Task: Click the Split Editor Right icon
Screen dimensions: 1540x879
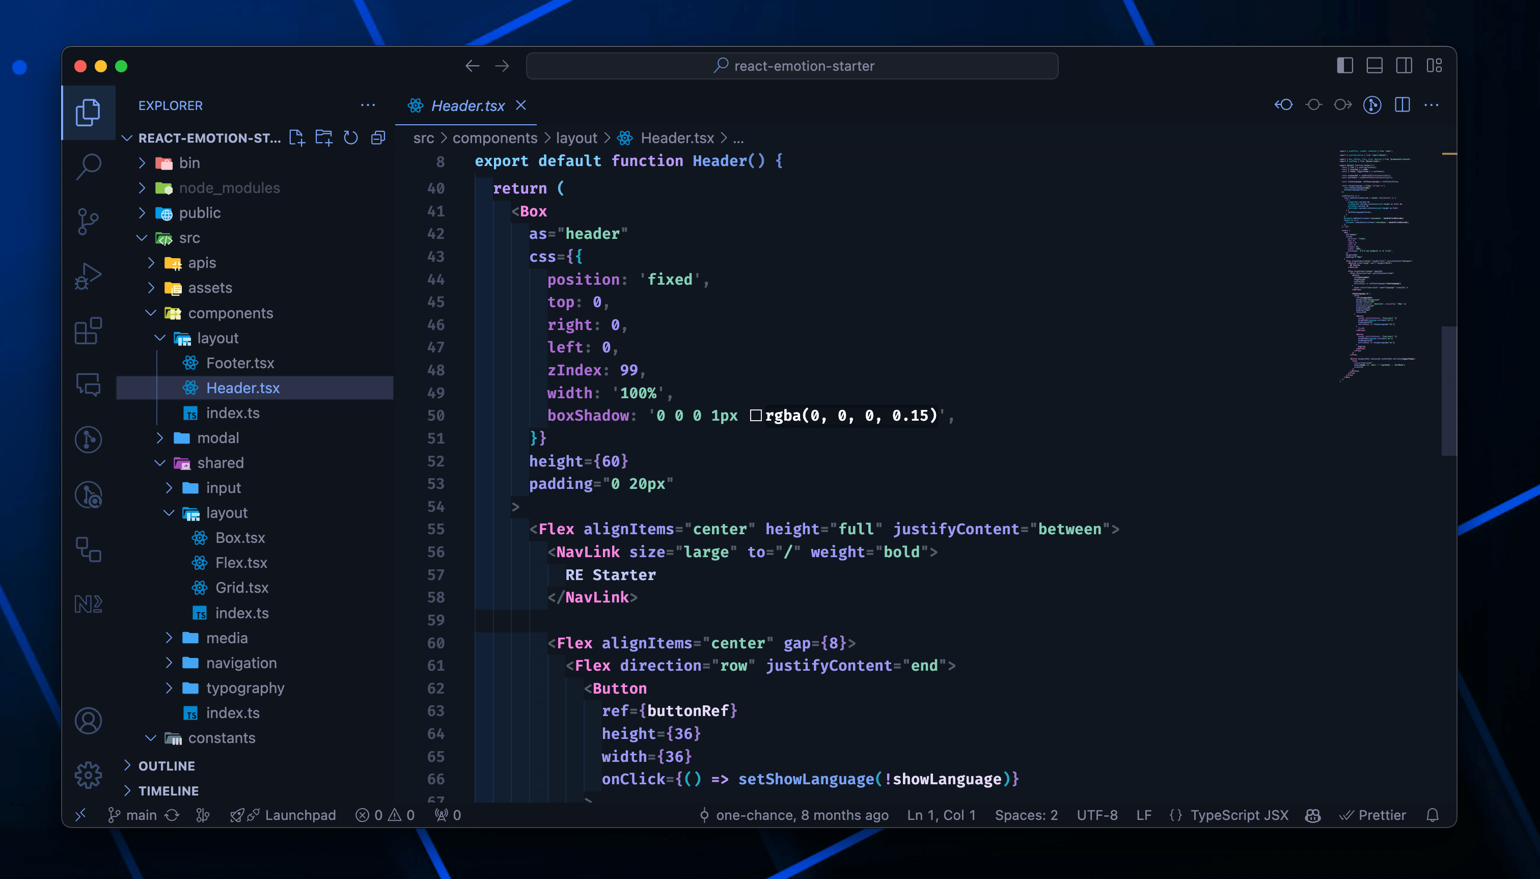Action: click(x=1402, y=105)
